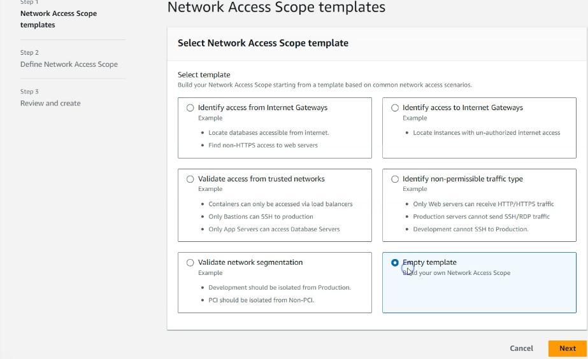Click the Identify access from Internet Gateways title
The height and width of the screenshot is (359, 588).
click(x=262, y=108)
